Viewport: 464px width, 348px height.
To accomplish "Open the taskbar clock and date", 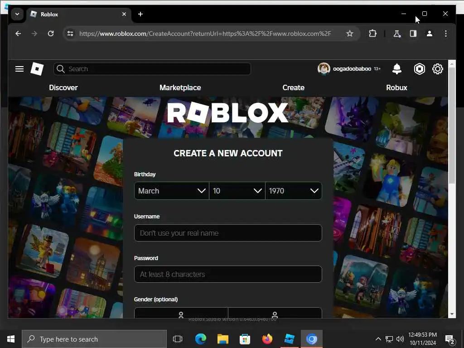I will coord(423,339).
